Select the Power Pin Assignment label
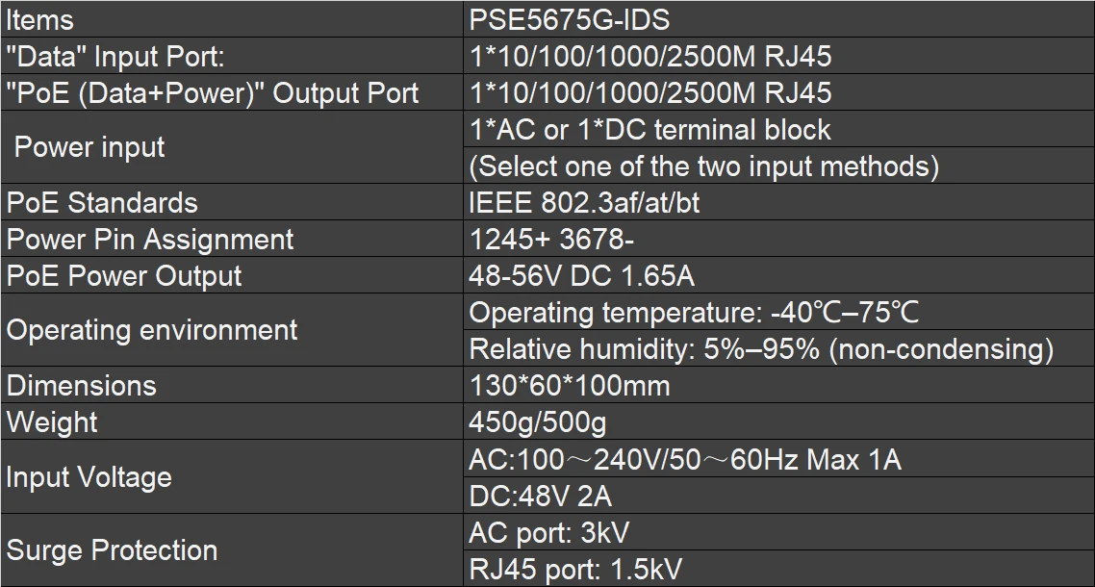 tap(150, 240)
